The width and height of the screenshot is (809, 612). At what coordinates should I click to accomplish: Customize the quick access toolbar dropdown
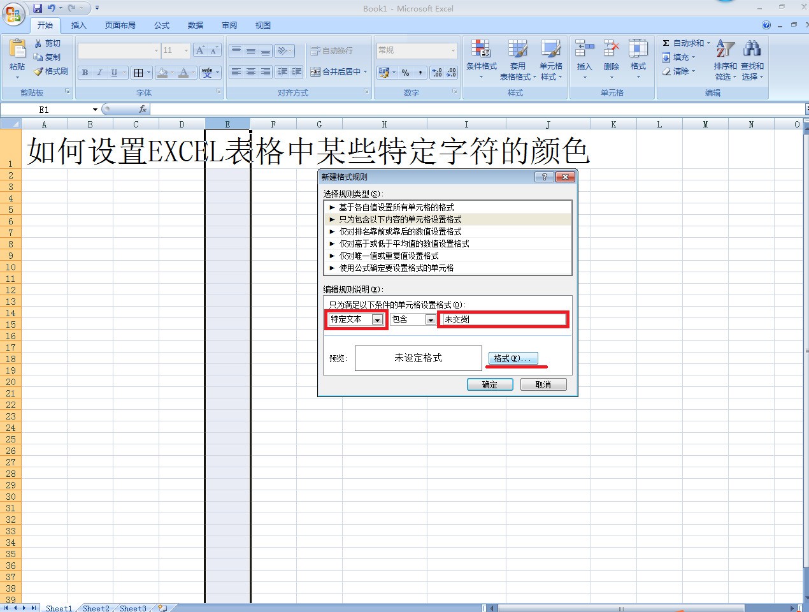coord(97,8)
